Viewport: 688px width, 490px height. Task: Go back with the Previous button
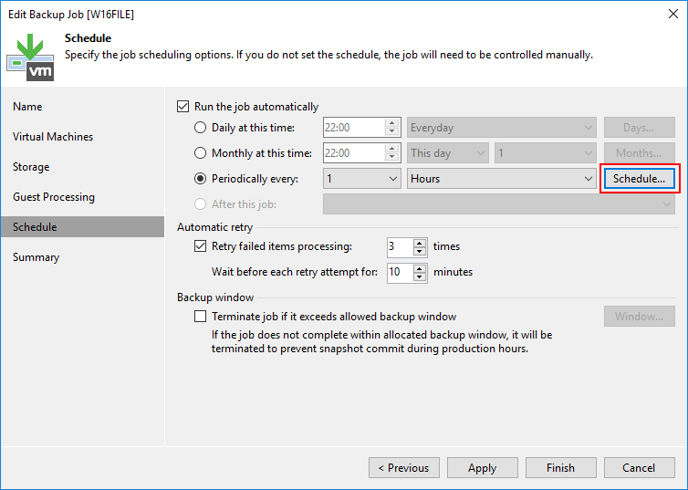pyautogui.click(x=402, y=468)
